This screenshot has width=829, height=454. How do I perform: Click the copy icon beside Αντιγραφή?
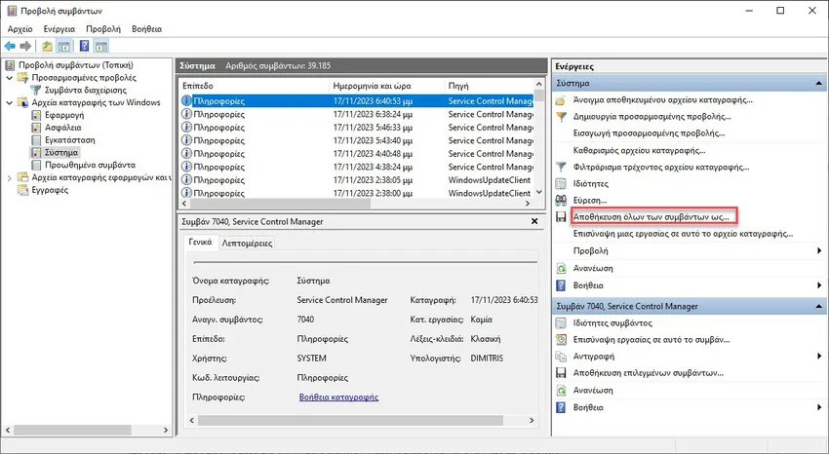(561, 357)
